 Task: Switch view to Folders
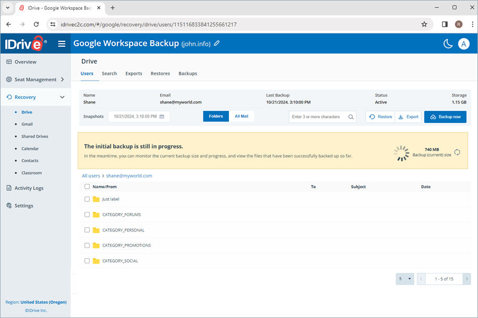[x=216, y=116]
